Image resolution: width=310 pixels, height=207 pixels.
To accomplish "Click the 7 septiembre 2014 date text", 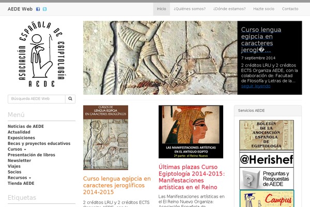I will click(x=258, y=58).
